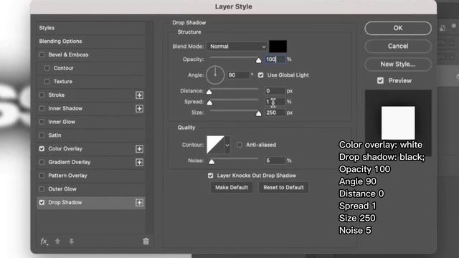Open Satin settings label

[x=55, y=135]
